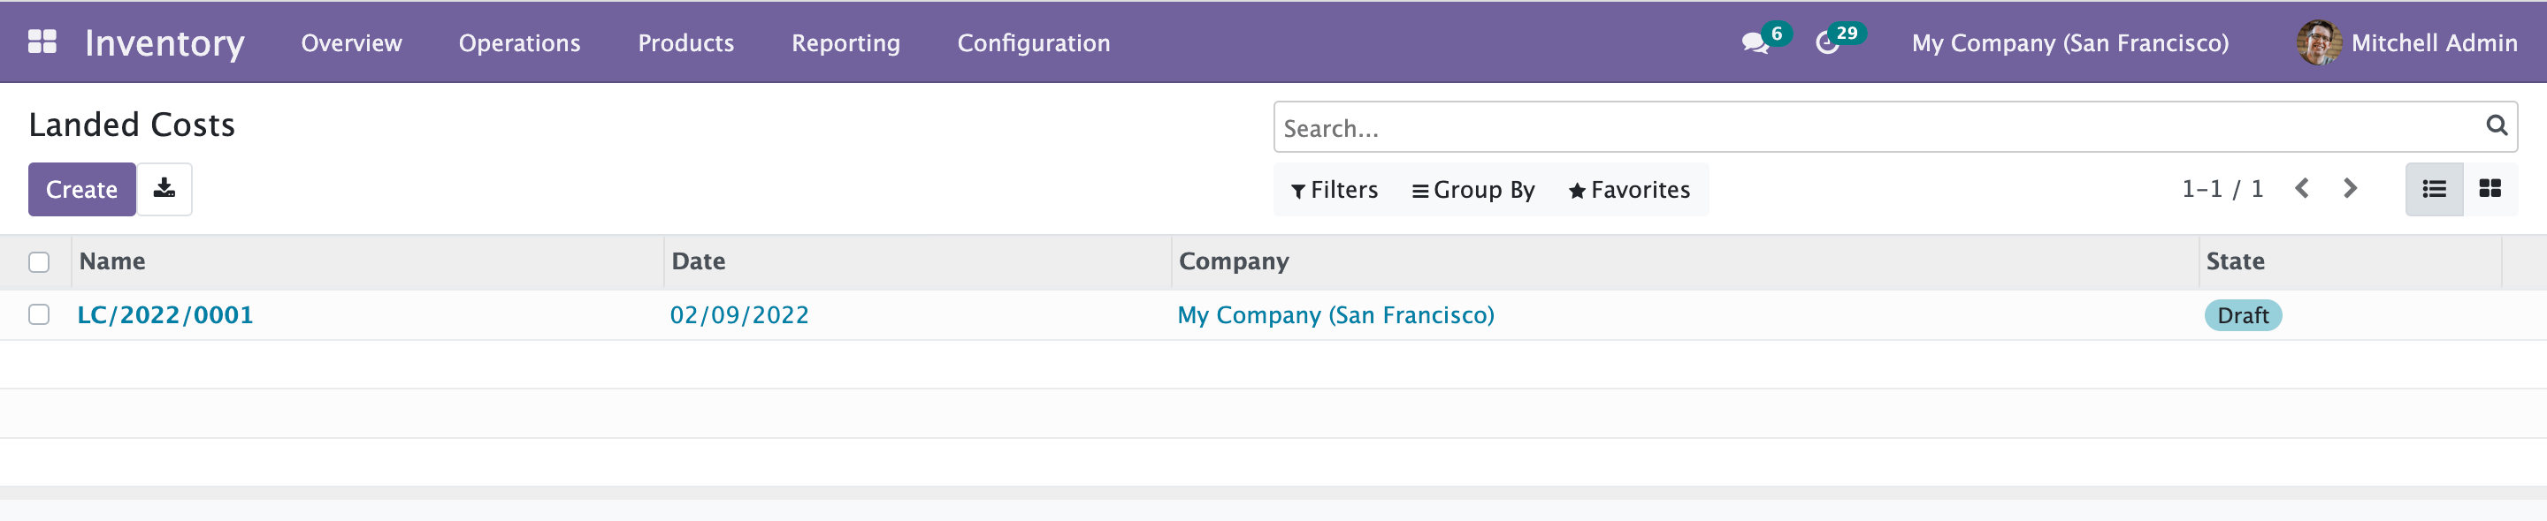Open the Operations menu

click(519, 42)
